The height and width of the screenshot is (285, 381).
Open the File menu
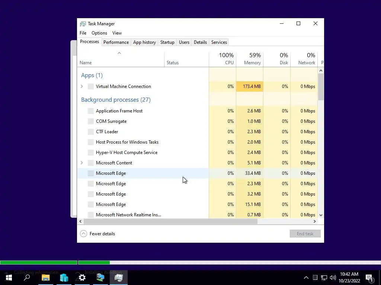(83, 33)
